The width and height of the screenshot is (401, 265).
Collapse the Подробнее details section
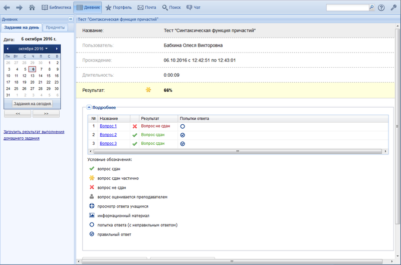click(x=89, y=107)
